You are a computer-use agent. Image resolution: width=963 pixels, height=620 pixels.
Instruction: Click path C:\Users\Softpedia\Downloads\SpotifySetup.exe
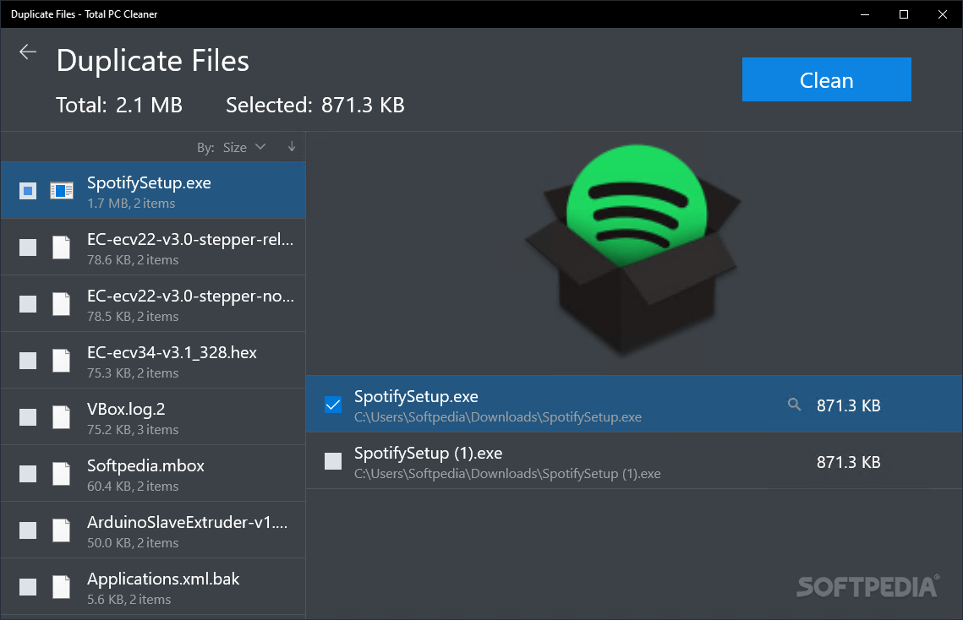(497, 417)
